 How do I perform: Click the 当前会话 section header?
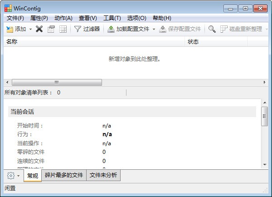point(132,112)
